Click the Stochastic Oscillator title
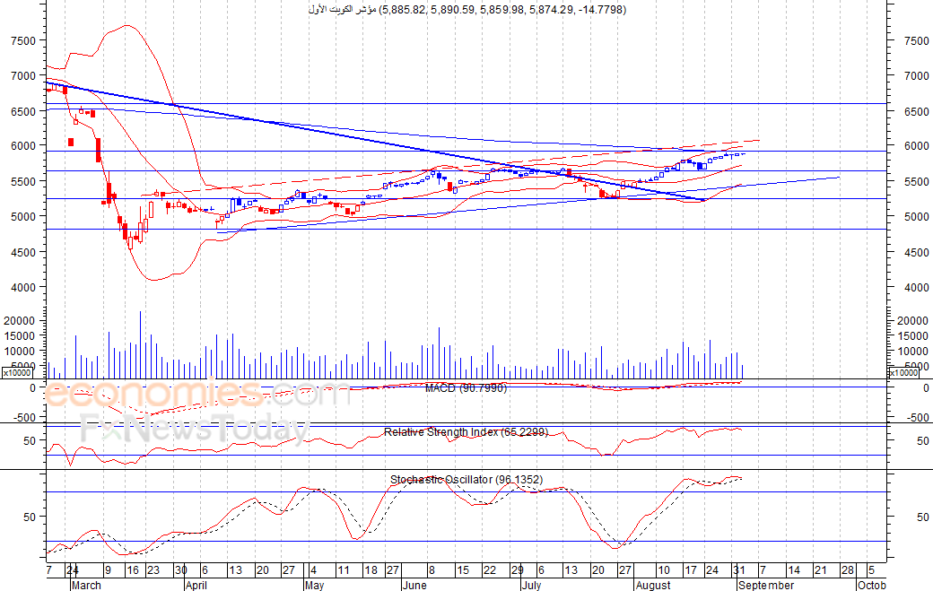933x591 pixels. pyautogui.click(x=466, y=479)
